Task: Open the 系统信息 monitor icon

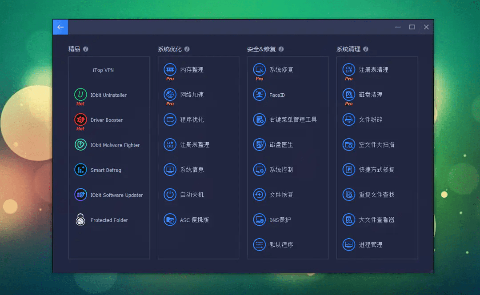Action: 170,170
